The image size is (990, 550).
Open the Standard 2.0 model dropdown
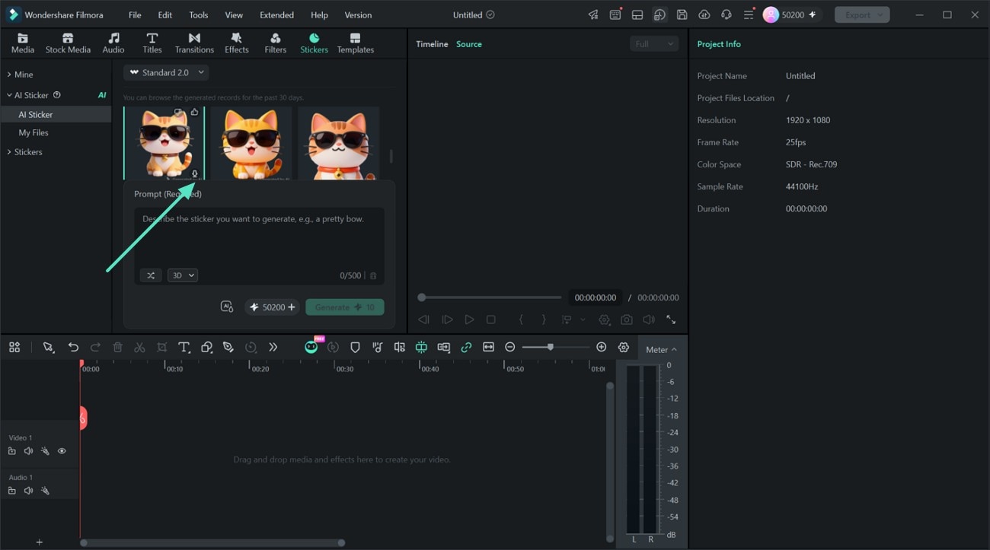coord(166,72)
